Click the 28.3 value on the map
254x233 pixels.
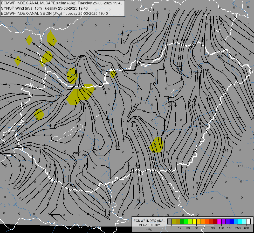151,25
